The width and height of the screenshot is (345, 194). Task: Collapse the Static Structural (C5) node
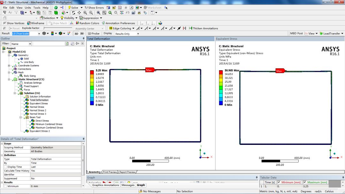coord(9,79)
